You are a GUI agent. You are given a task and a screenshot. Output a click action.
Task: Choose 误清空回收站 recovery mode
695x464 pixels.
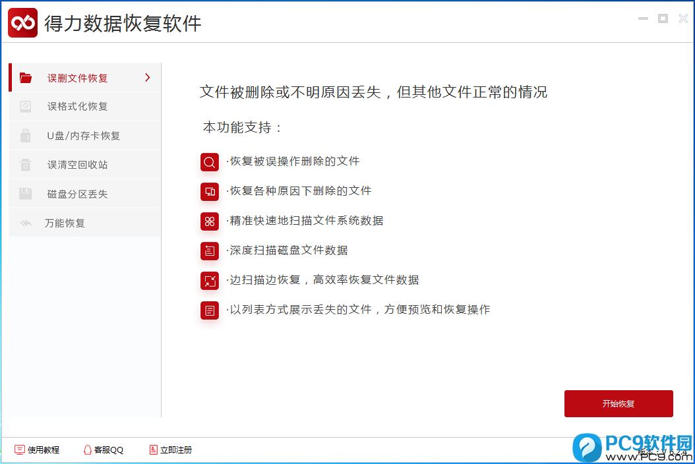[84, 165]
